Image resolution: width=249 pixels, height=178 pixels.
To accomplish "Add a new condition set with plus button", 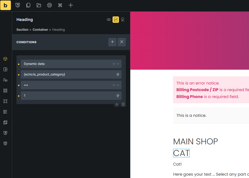I will point(112,42).
